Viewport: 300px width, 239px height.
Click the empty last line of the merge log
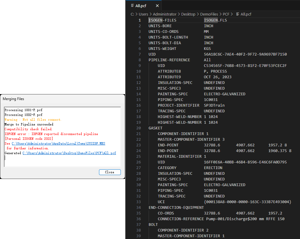click(60, 158)
